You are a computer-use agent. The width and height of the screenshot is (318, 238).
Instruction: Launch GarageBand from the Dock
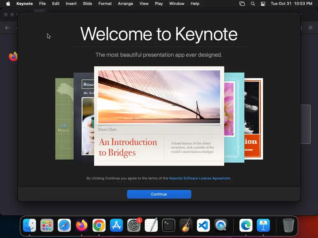coord(186,225)
